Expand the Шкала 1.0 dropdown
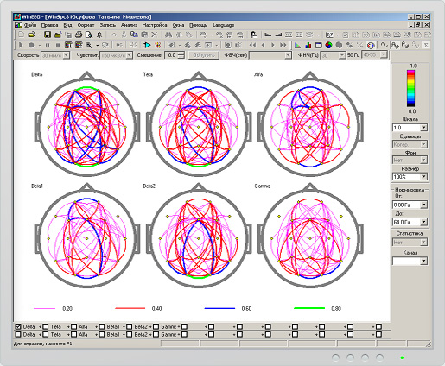Screen dimensions: 445x366 (423, 128)
